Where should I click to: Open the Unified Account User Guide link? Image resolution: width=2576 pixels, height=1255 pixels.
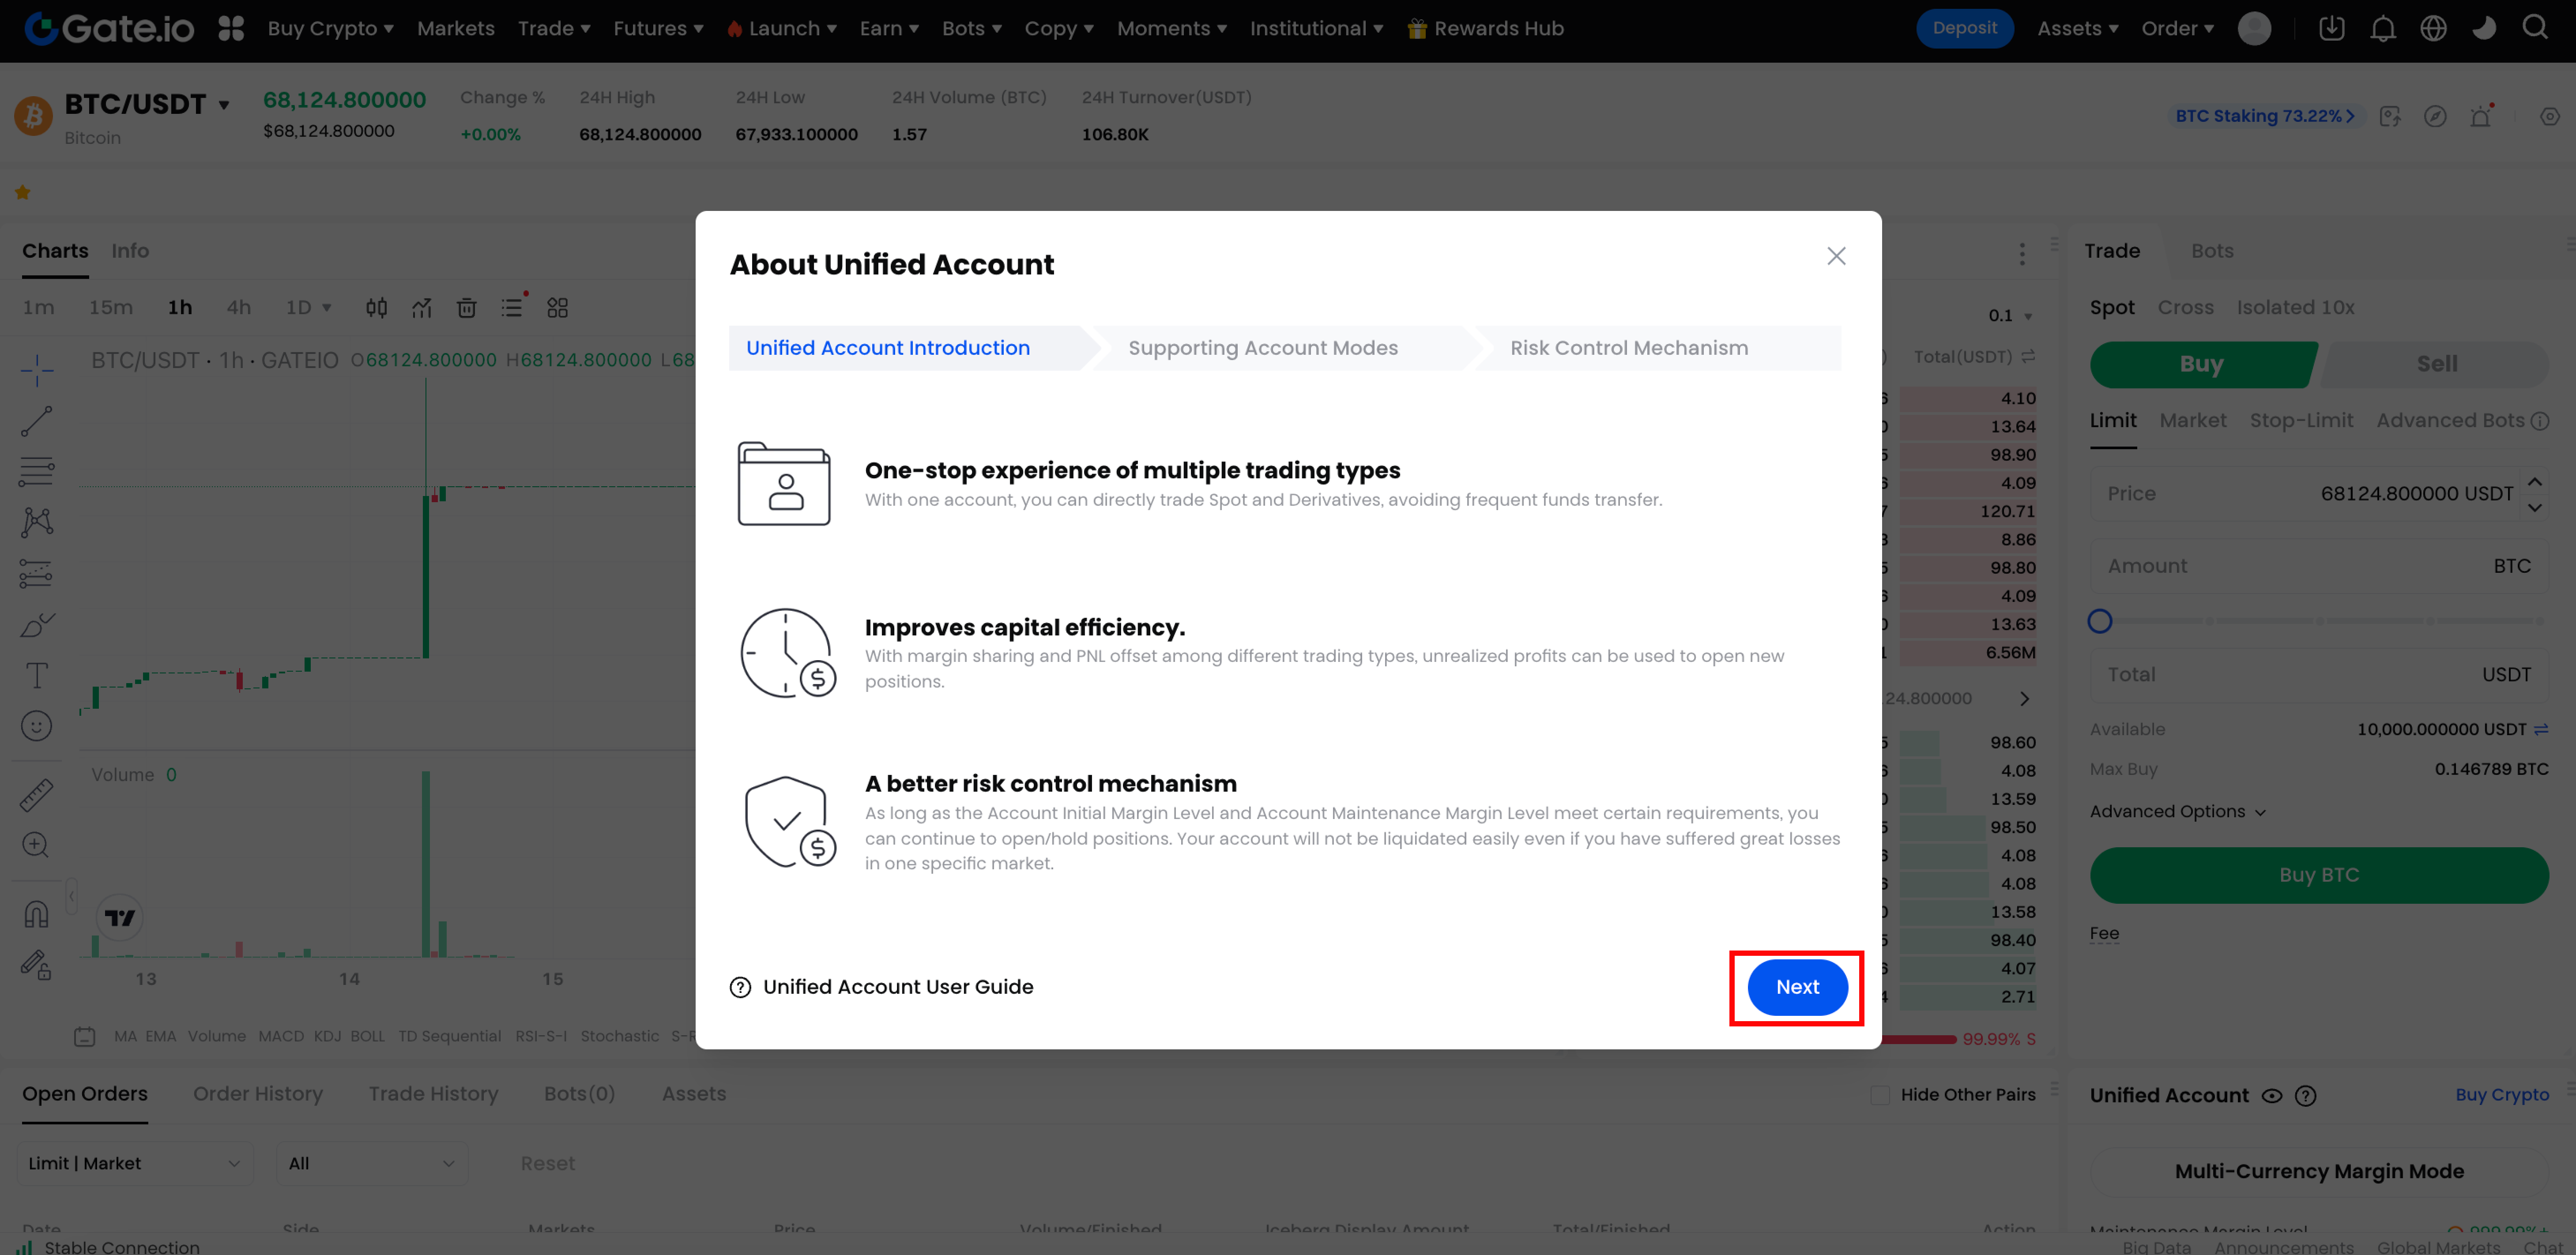(897, 987)
